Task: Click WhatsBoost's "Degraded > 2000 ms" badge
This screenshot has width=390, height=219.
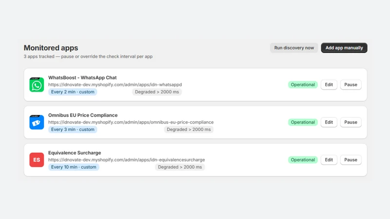Action: coord(157,92)
